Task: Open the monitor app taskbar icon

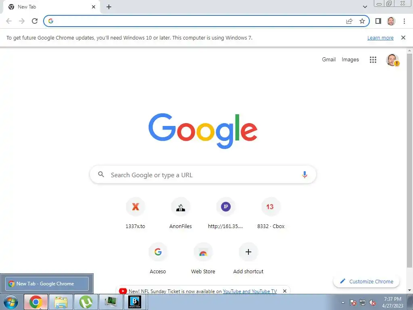Action: pos(111,302)
